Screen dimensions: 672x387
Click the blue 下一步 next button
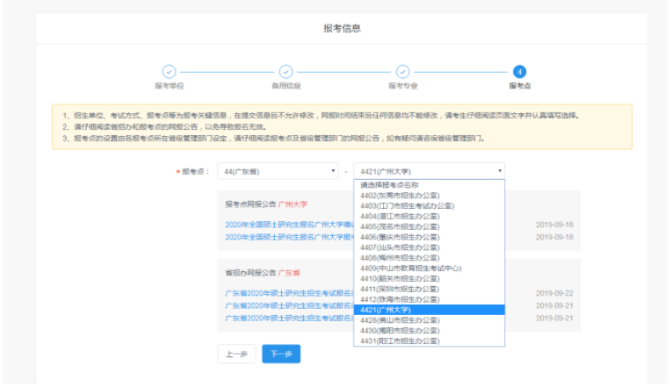click(281, 354)
